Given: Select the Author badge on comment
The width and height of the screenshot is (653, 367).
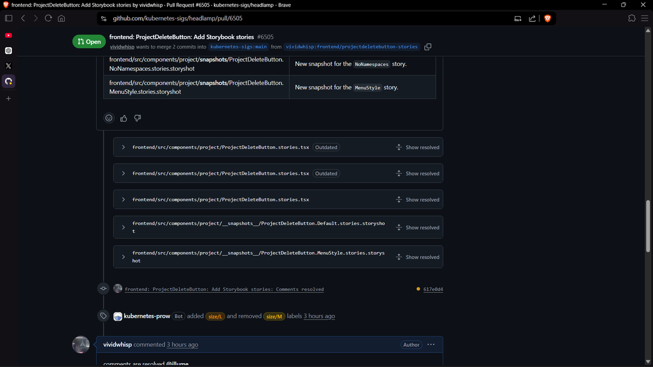Looking at the screenshot, I should click(411, 345).
